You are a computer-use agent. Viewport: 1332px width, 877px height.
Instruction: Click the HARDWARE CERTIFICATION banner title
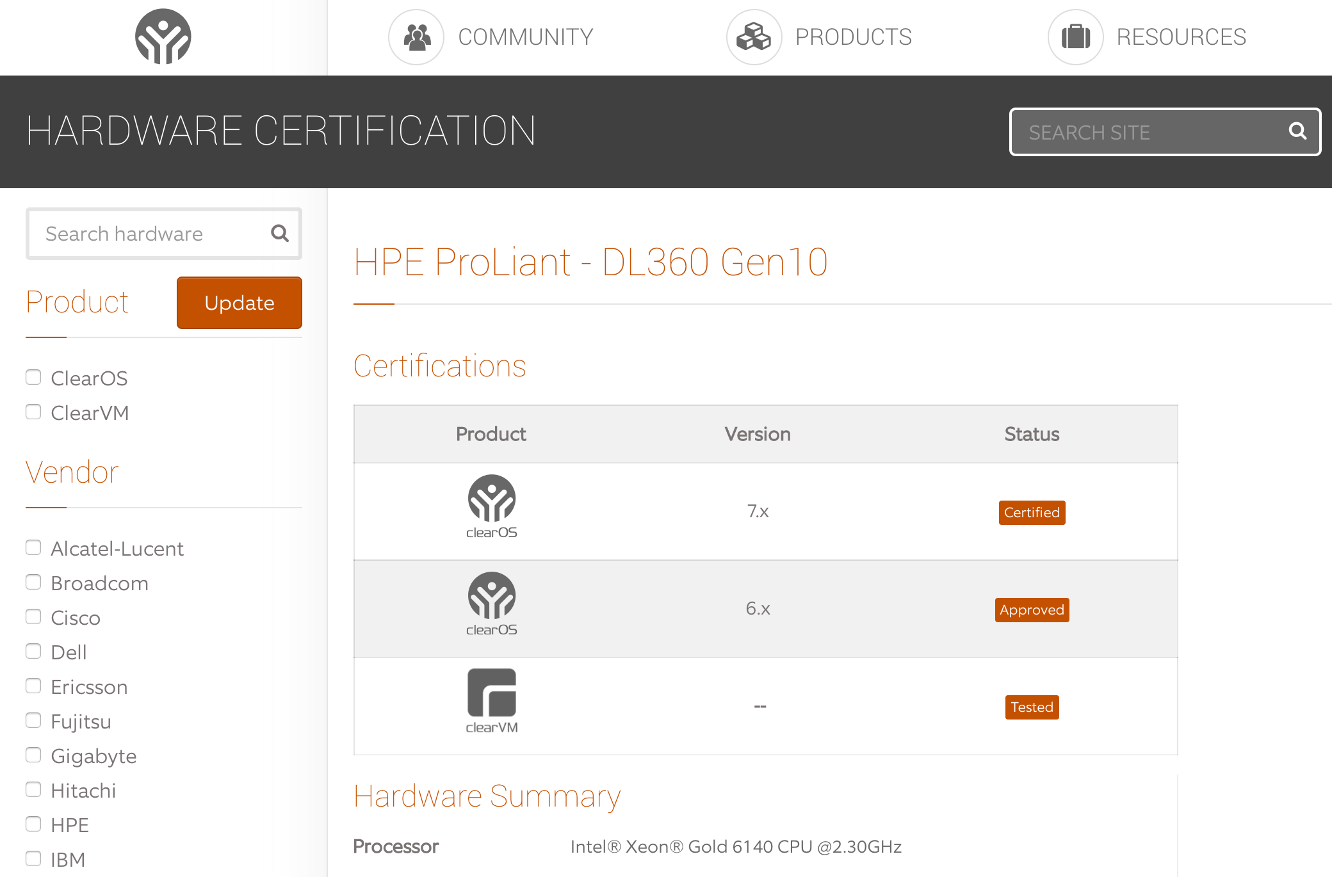(x=281, y=131)
